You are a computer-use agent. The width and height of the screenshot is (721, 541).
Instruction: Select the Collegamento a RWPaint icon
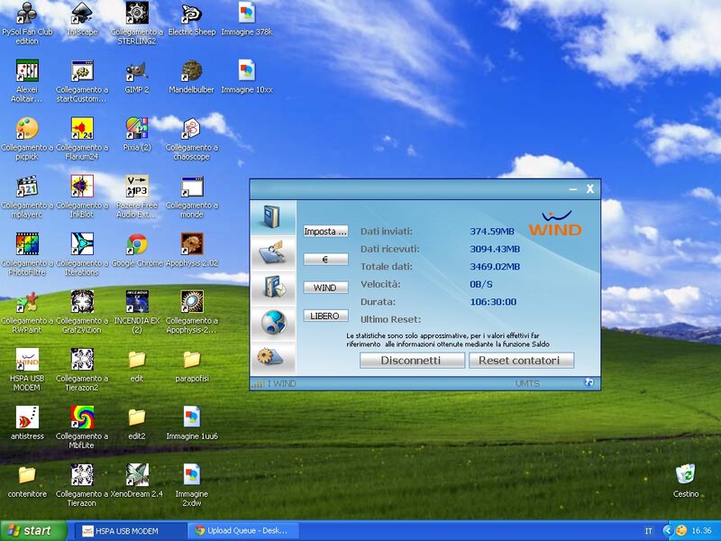pos(27,311)
